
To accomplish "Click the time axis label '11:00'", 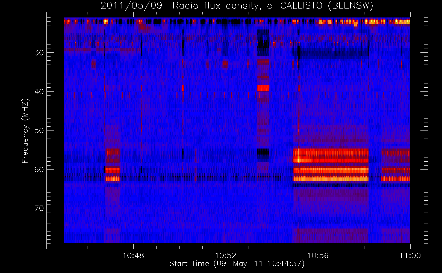I will 410,256.
